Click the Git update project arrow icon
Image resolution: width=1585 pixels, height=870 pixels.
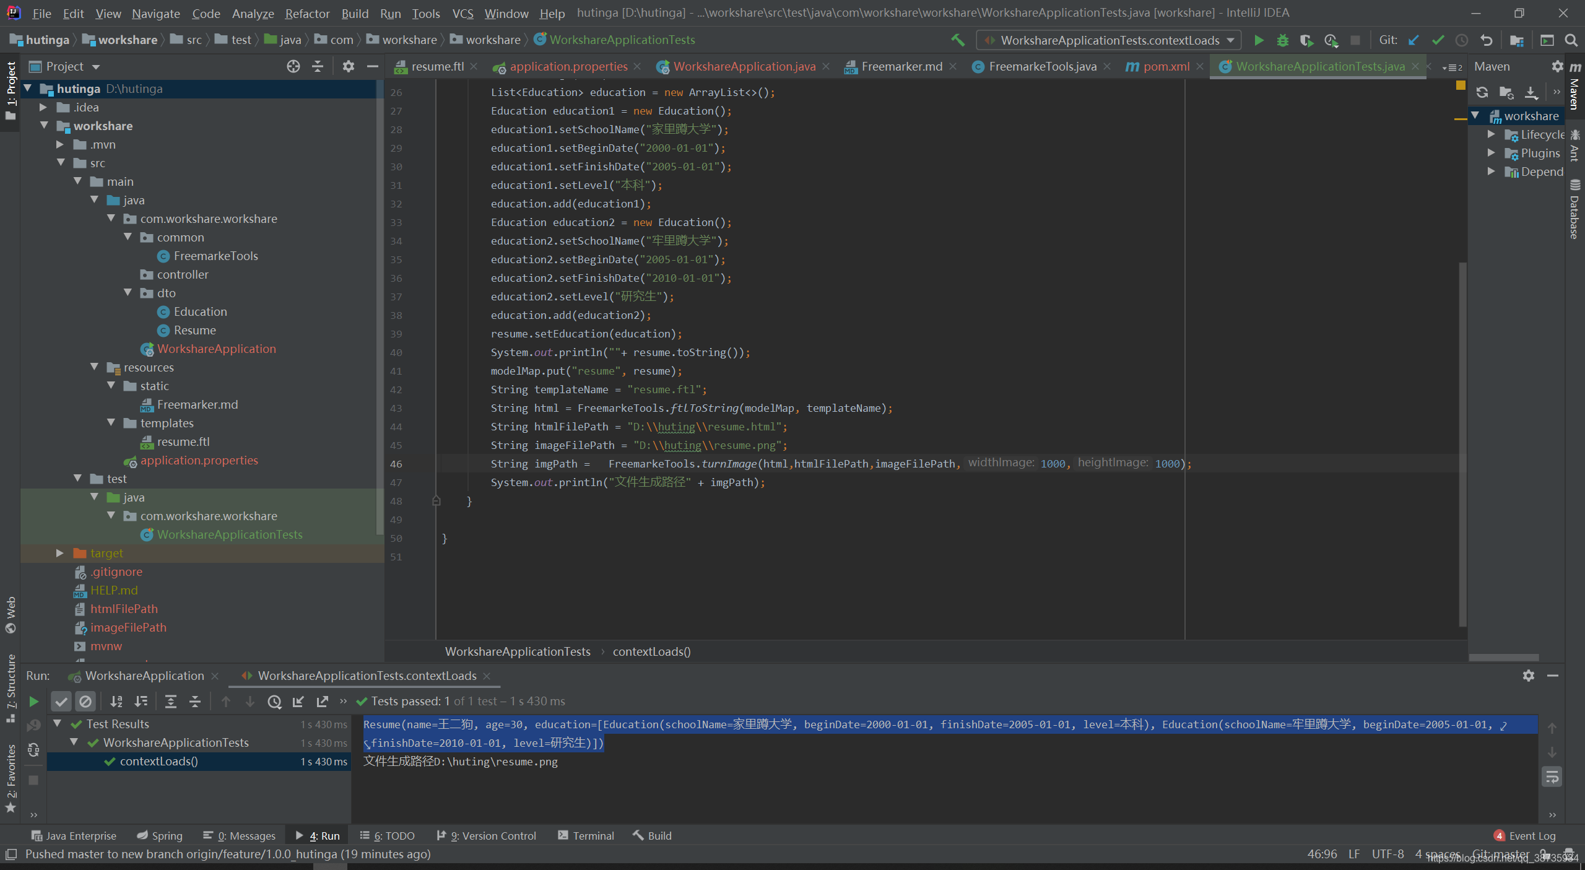[1413, 40]
